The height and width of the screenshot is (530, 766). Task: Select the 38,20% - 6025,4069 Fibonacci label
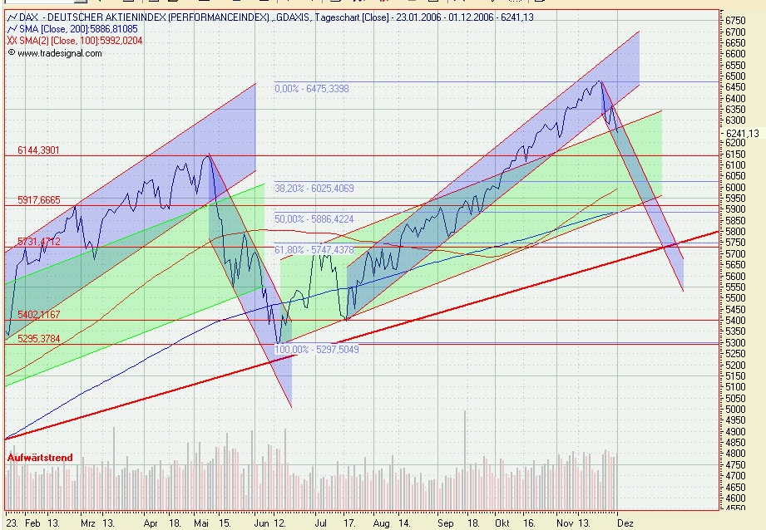point(314,189)
